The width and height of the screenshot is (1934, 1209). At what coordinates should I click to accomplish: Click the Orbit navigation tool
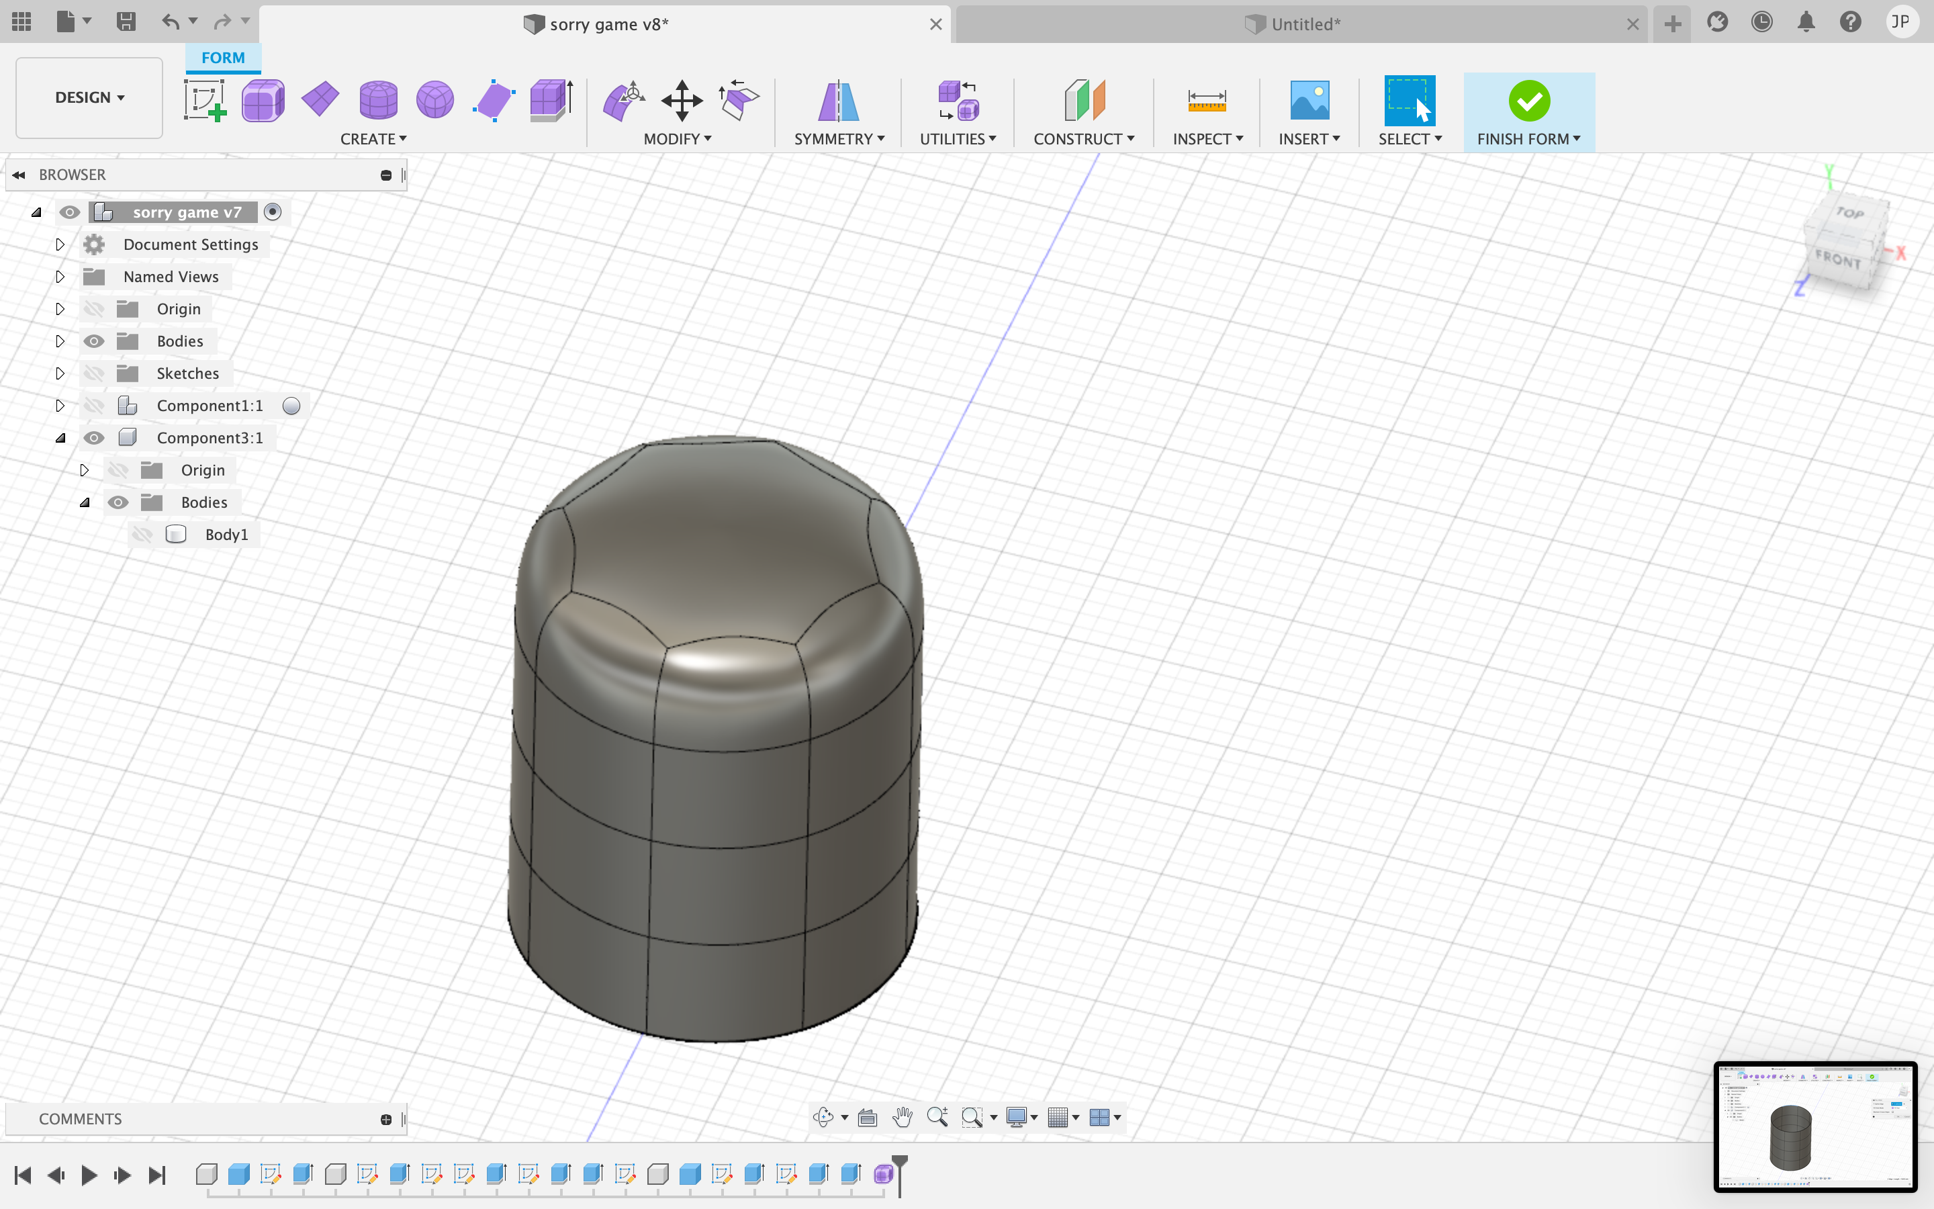point(823,1117)
